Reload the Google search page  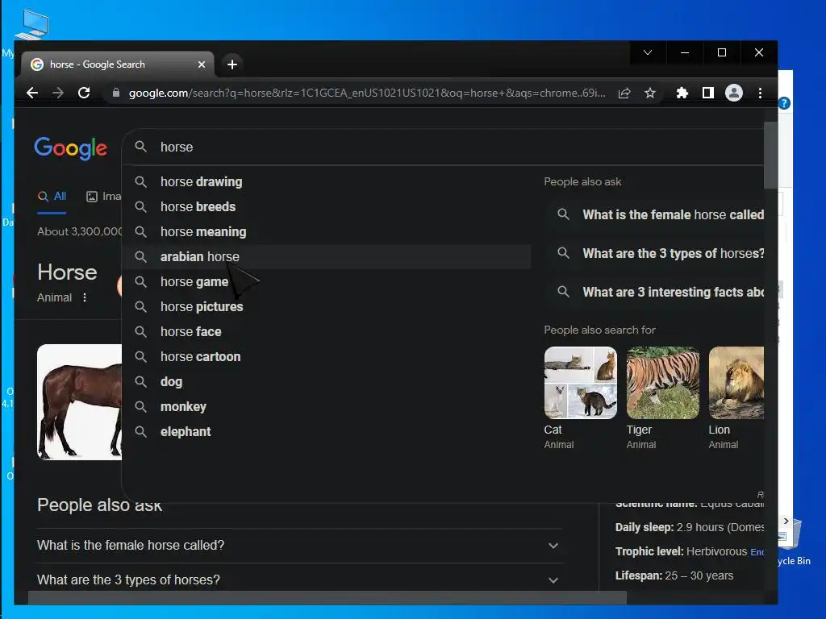[84, 93]
